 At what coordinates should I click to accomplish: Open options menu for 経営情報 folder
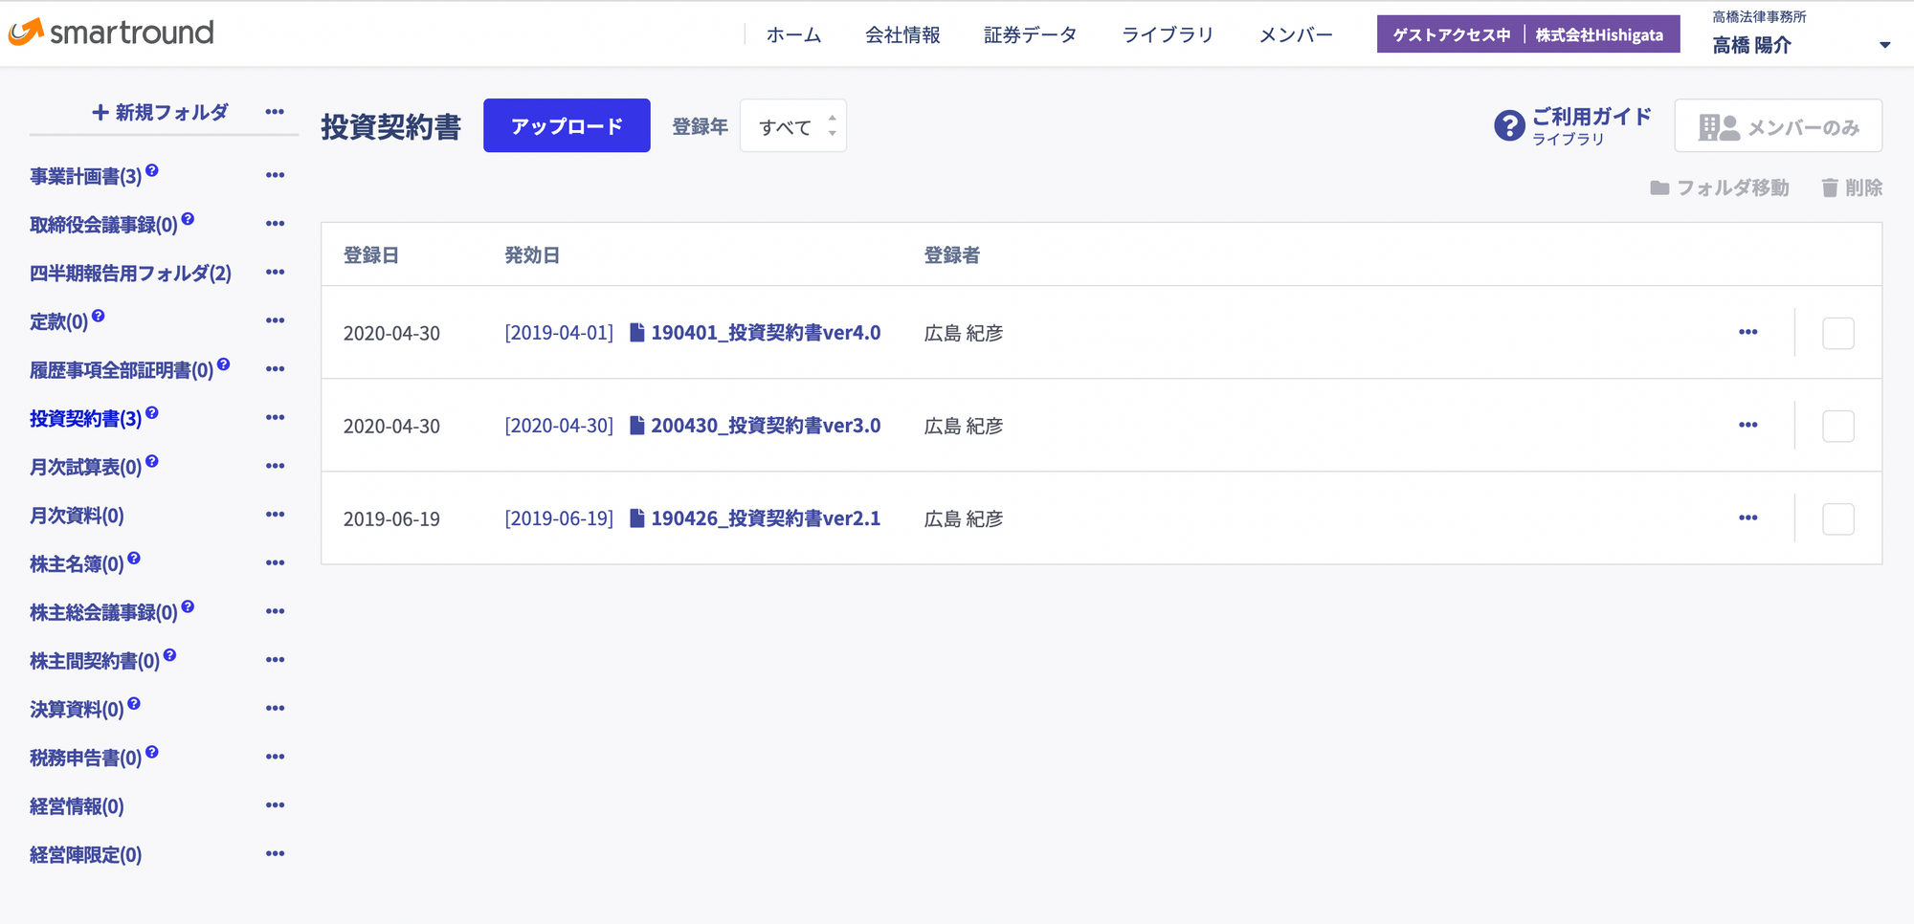275,805
